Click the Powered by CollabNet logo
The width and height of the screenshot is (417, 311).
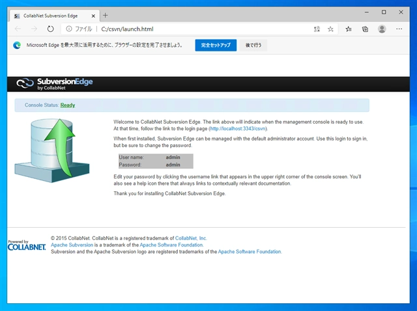click(27, 245)
